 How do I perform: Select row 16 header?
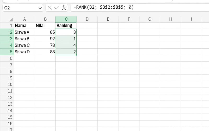[x=7, y=124]
